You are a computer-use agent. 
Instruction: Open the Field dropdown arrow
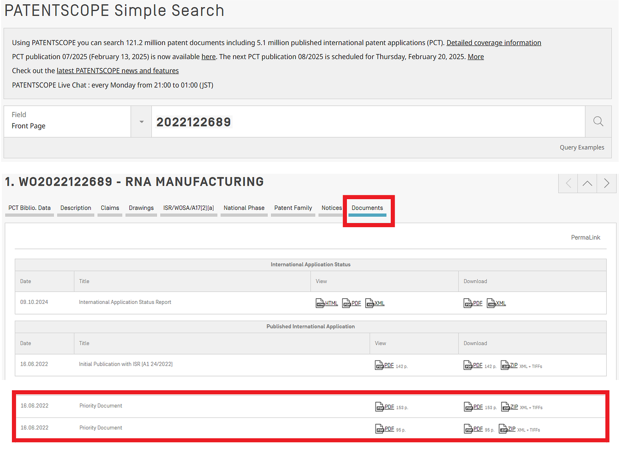pyautogui.click(x=142, y=122)
